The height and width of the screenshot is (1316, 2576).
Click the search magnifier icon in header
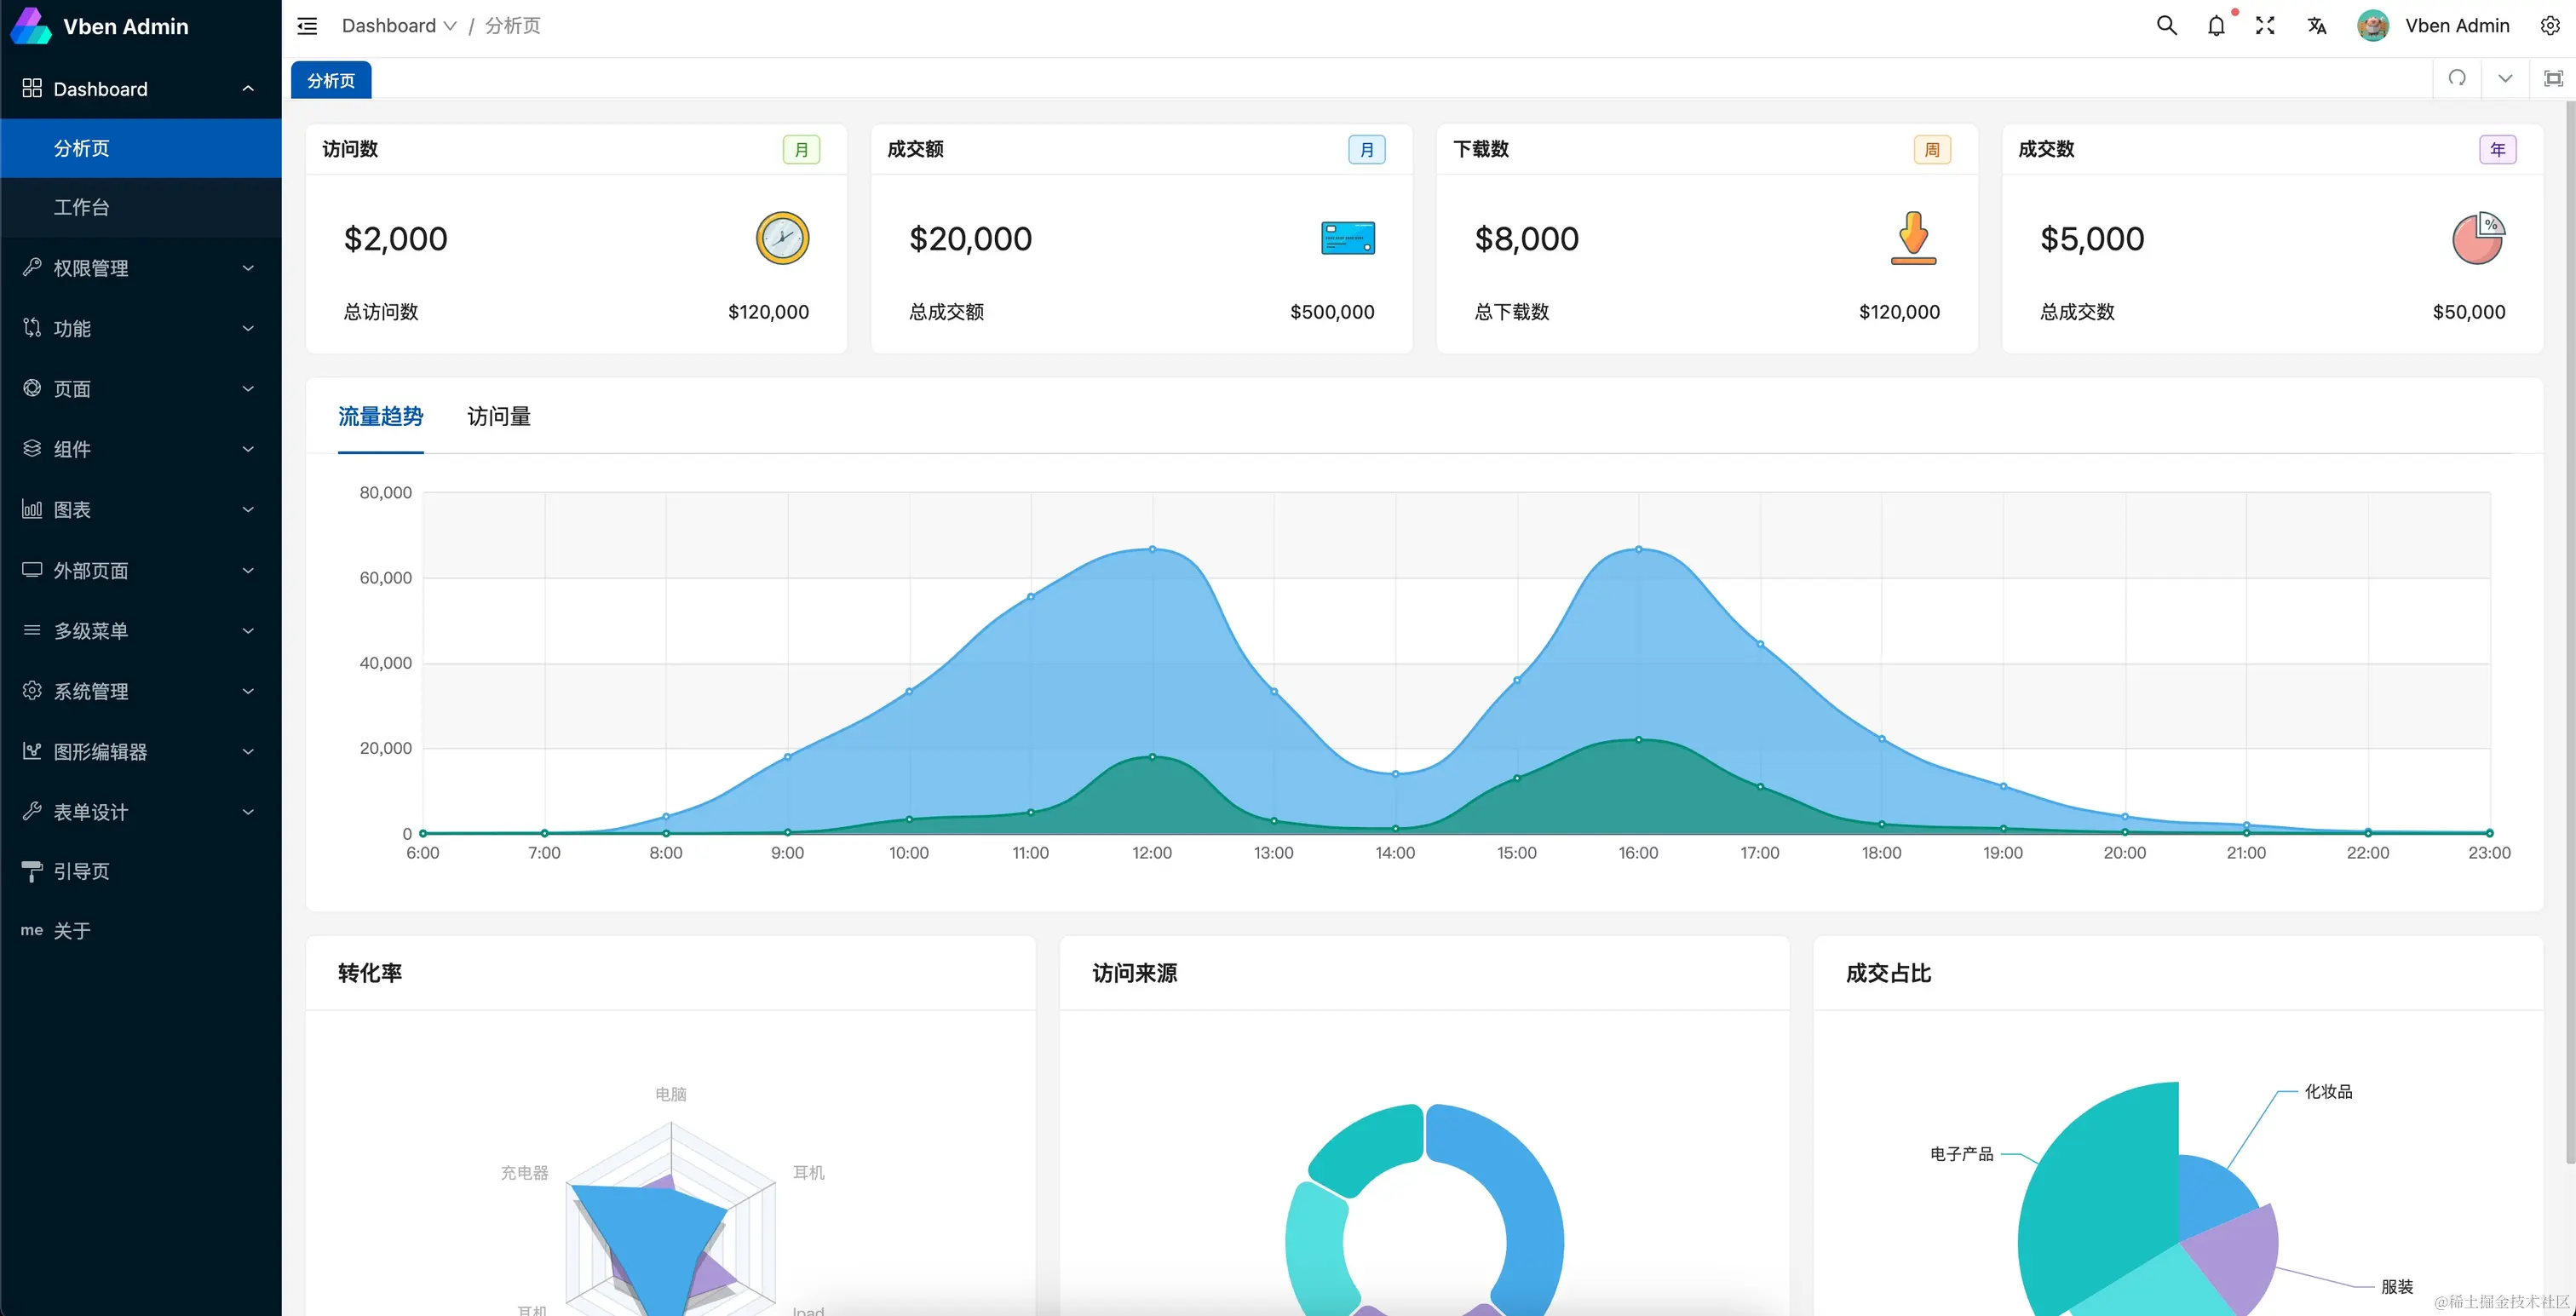2166,26
